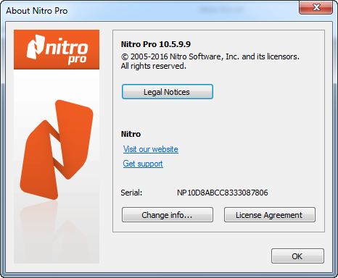The width and height of the screenshot is (338, 278).
Task: Open the Get support link
Action: point(143,164)
